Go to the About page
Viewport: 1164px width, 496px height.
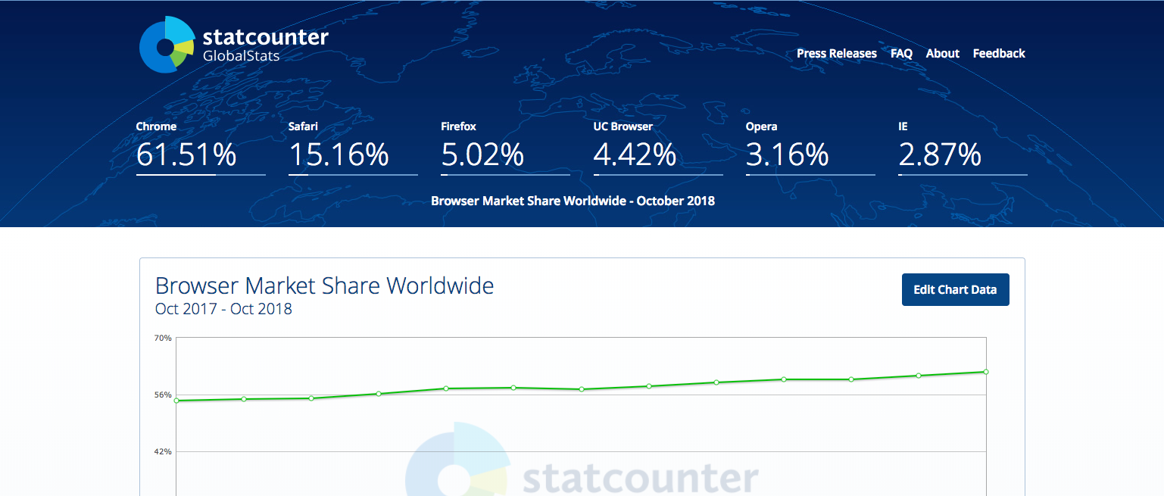click(943, 54)
